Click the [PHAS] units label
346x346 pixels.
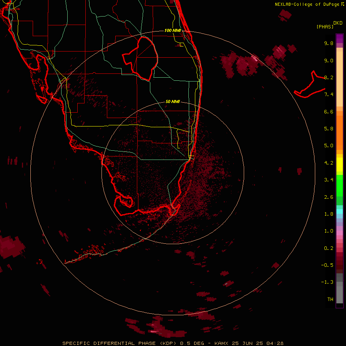point(325,27)
